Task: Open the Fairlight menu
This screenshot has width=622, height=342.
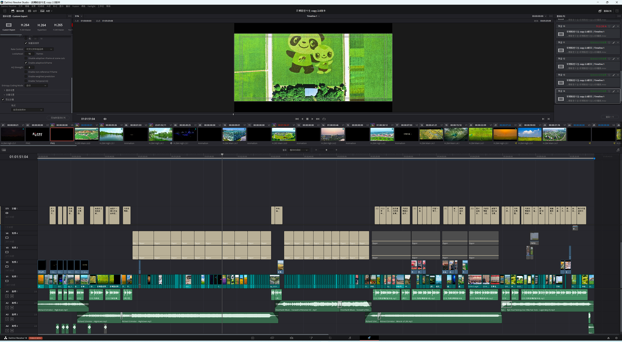Action: click(x=91, y=6)
